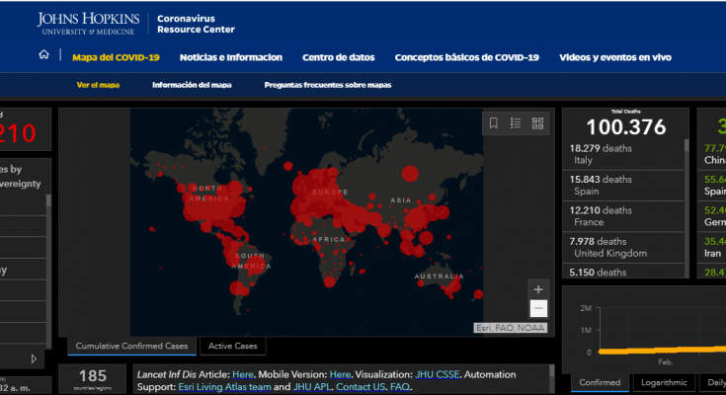
Task: Click the Contact US link
Action: pos(361,387)
